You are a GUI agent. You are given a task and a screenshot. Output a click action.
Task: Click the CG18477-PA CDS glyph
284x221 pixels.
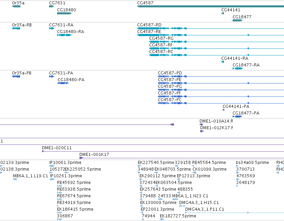coord(237,117)
